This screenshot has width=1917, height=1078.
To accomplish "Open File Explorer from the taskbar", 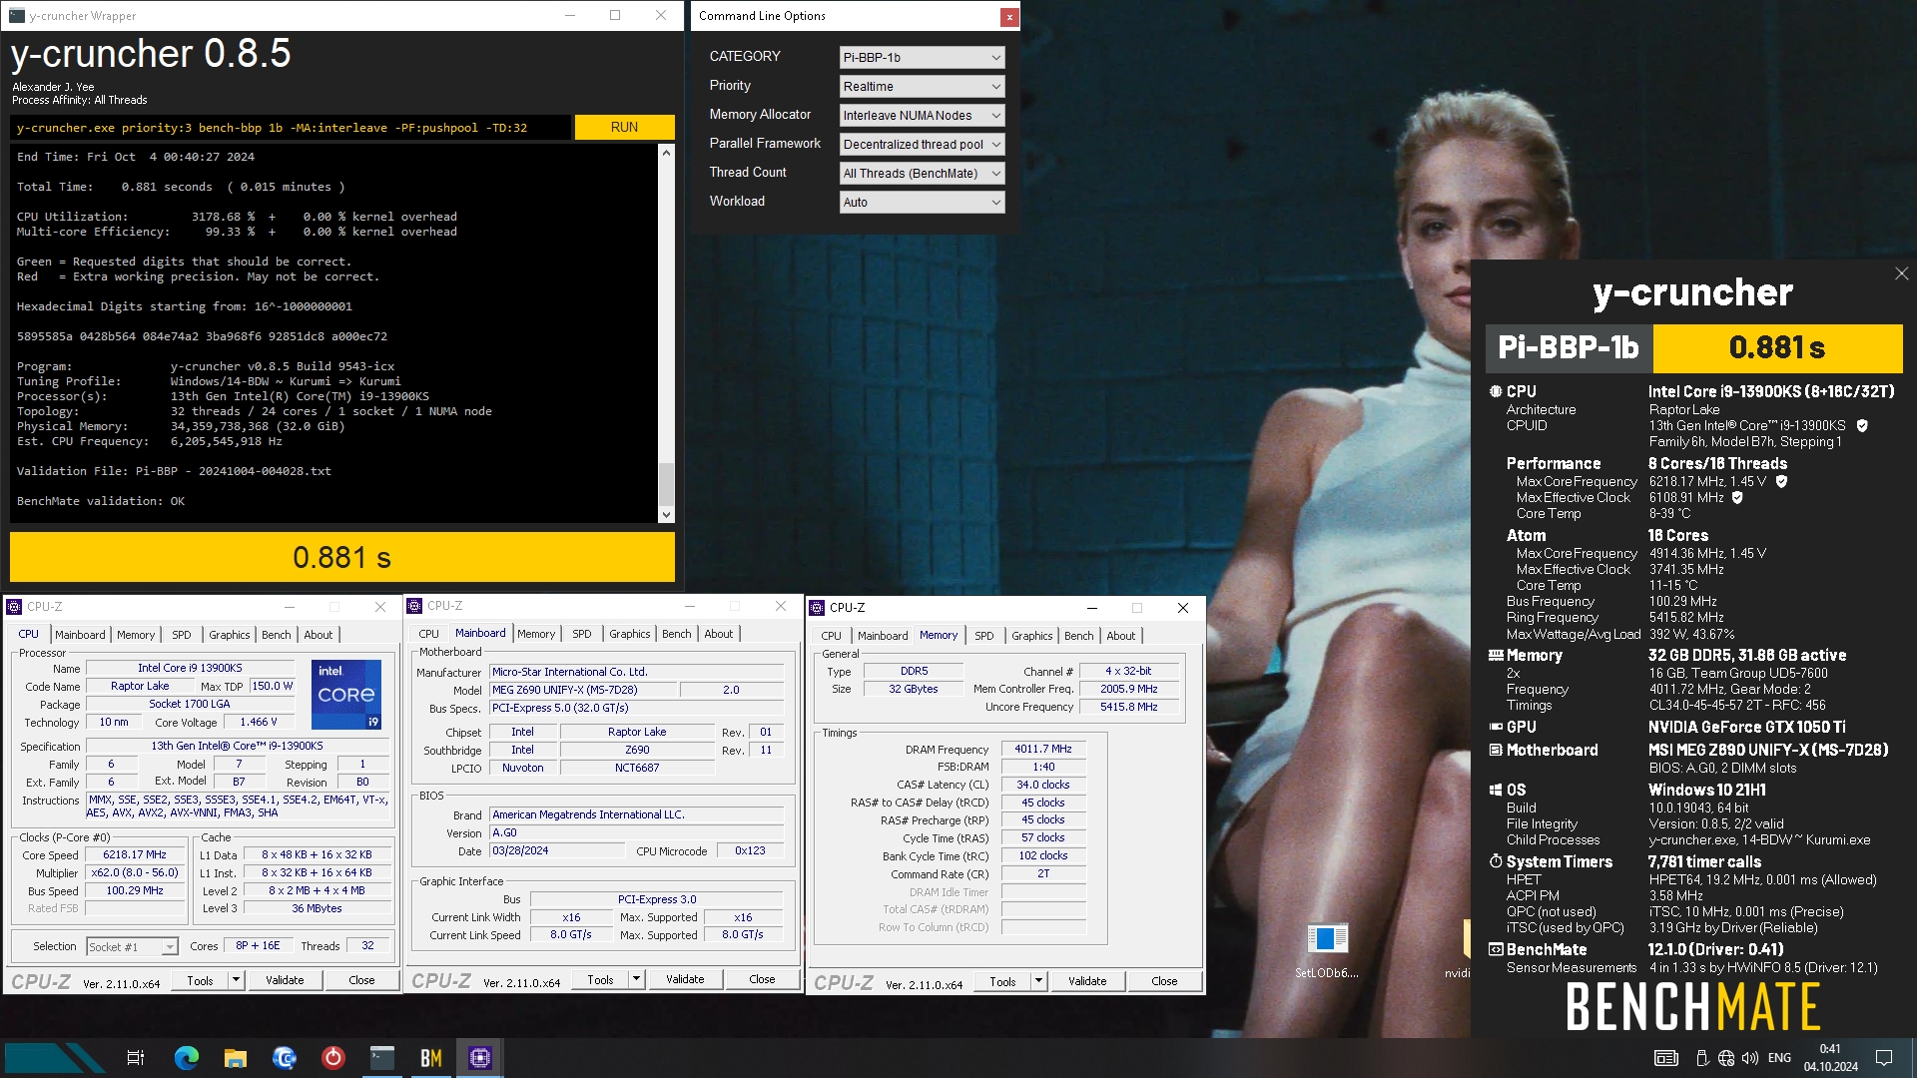I will click(x=236, y=1058).
